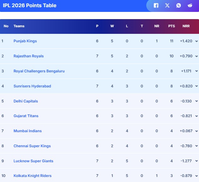The height and width of the screenshot is (182, 199).
Task: Open the Gujarat Titans team link
Action: coord(26,116)
